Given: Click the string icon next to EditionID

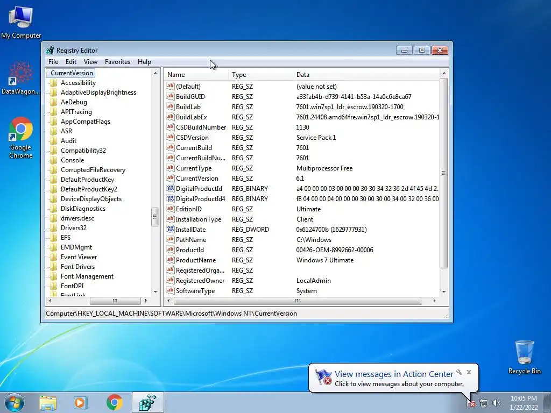Looking at the screenshot, I should coord(171,209).
